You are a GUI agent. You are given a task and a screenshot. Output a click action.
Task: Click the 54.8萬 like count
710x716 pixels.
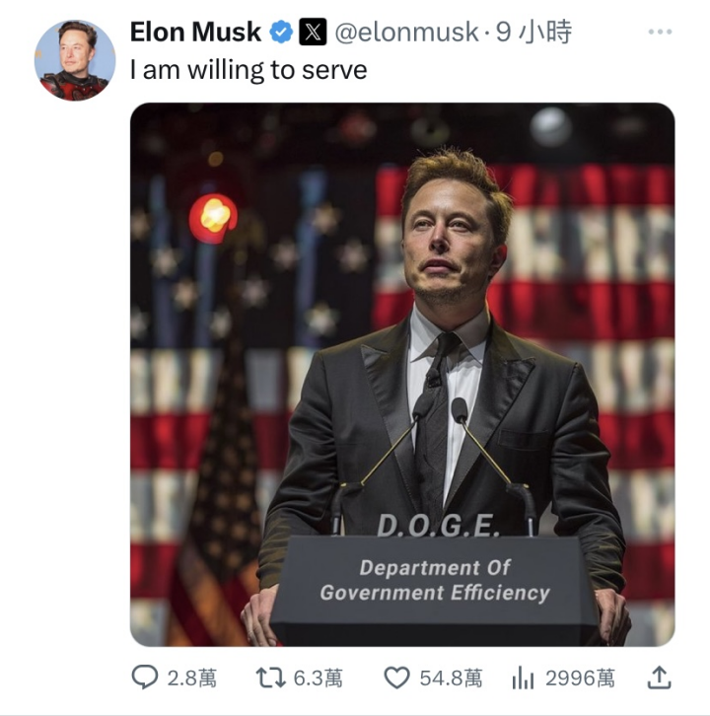pyautogui.click(x=451, y=679)
